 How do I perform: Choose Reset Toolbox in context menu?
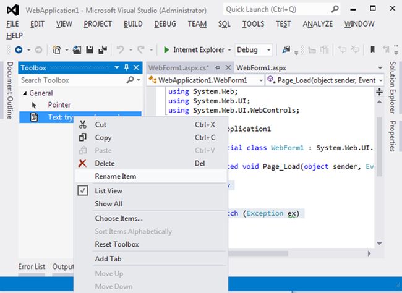pyautogui.click(x=117, y=244)
